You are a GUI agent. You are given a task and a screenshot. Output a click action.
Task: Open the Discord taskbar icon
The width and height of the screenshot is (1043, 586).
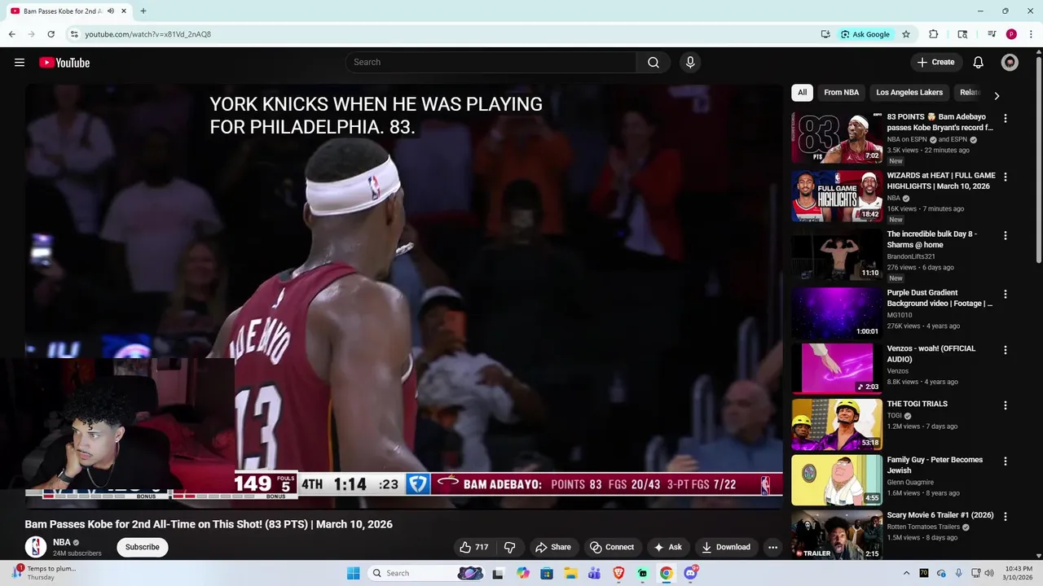coord(691,573)
